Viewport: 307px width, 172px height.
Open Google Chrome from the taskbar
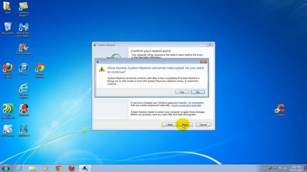click(59, 168)
